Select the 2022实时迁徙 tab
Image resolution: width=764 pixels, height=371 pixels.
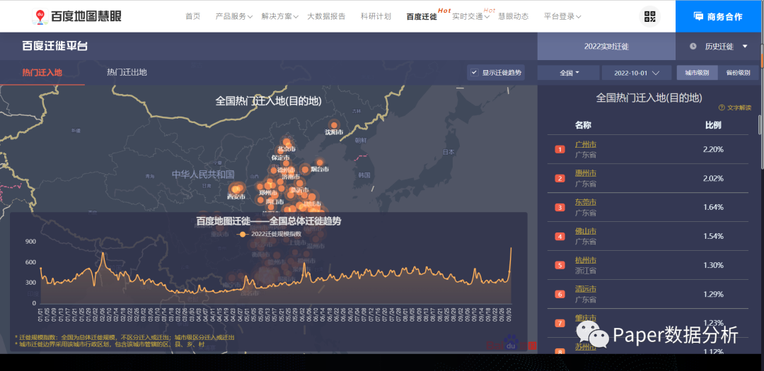(607, 47)
